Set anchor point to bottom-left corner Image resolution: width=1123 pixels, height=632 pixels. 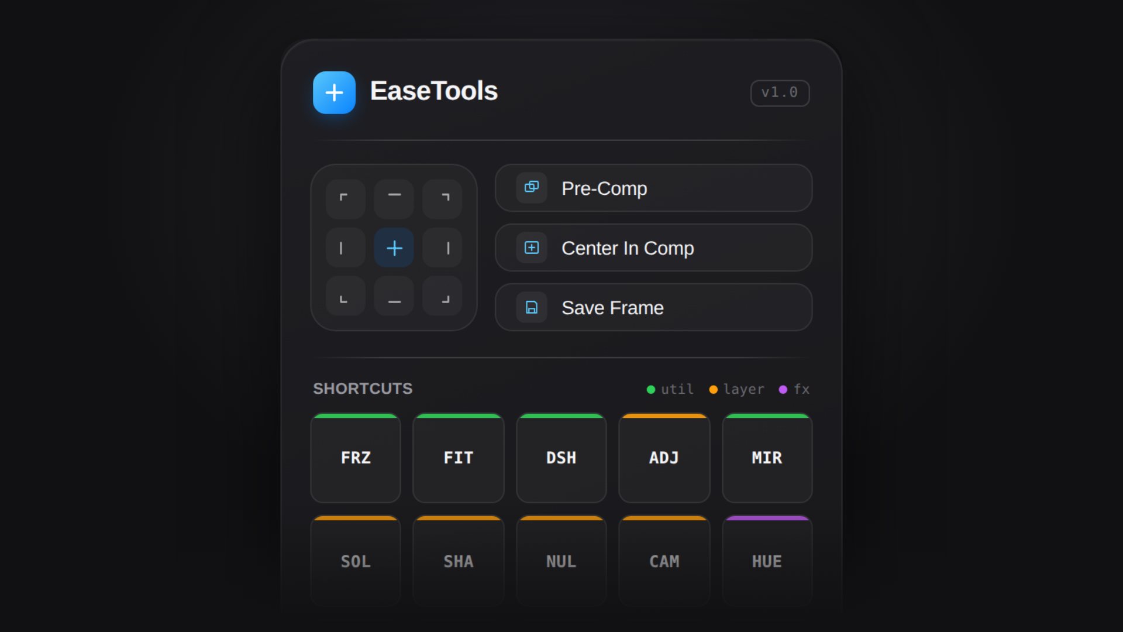[x=346, y=296]
